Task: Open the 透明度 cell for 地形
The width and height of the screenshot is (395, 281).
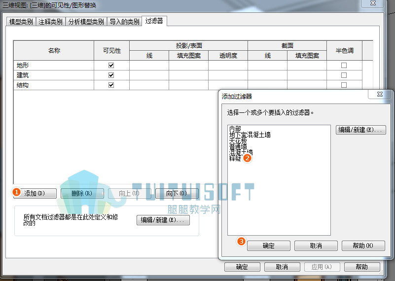Action: 228,66
